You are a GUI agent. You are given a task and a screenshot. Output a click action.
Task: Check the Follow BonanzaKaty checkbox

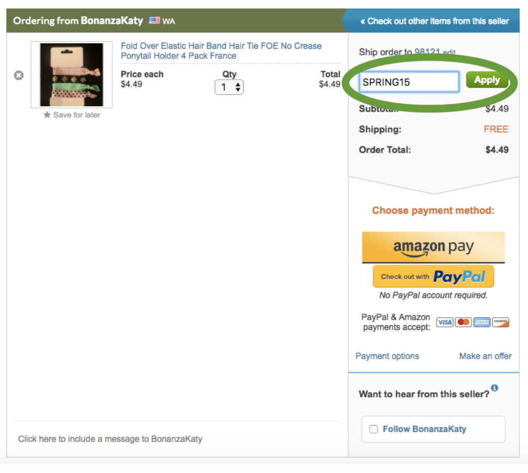coord(374,429)
